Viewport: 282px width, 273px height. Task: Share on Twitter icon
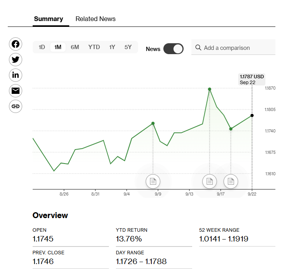[16, 60]
